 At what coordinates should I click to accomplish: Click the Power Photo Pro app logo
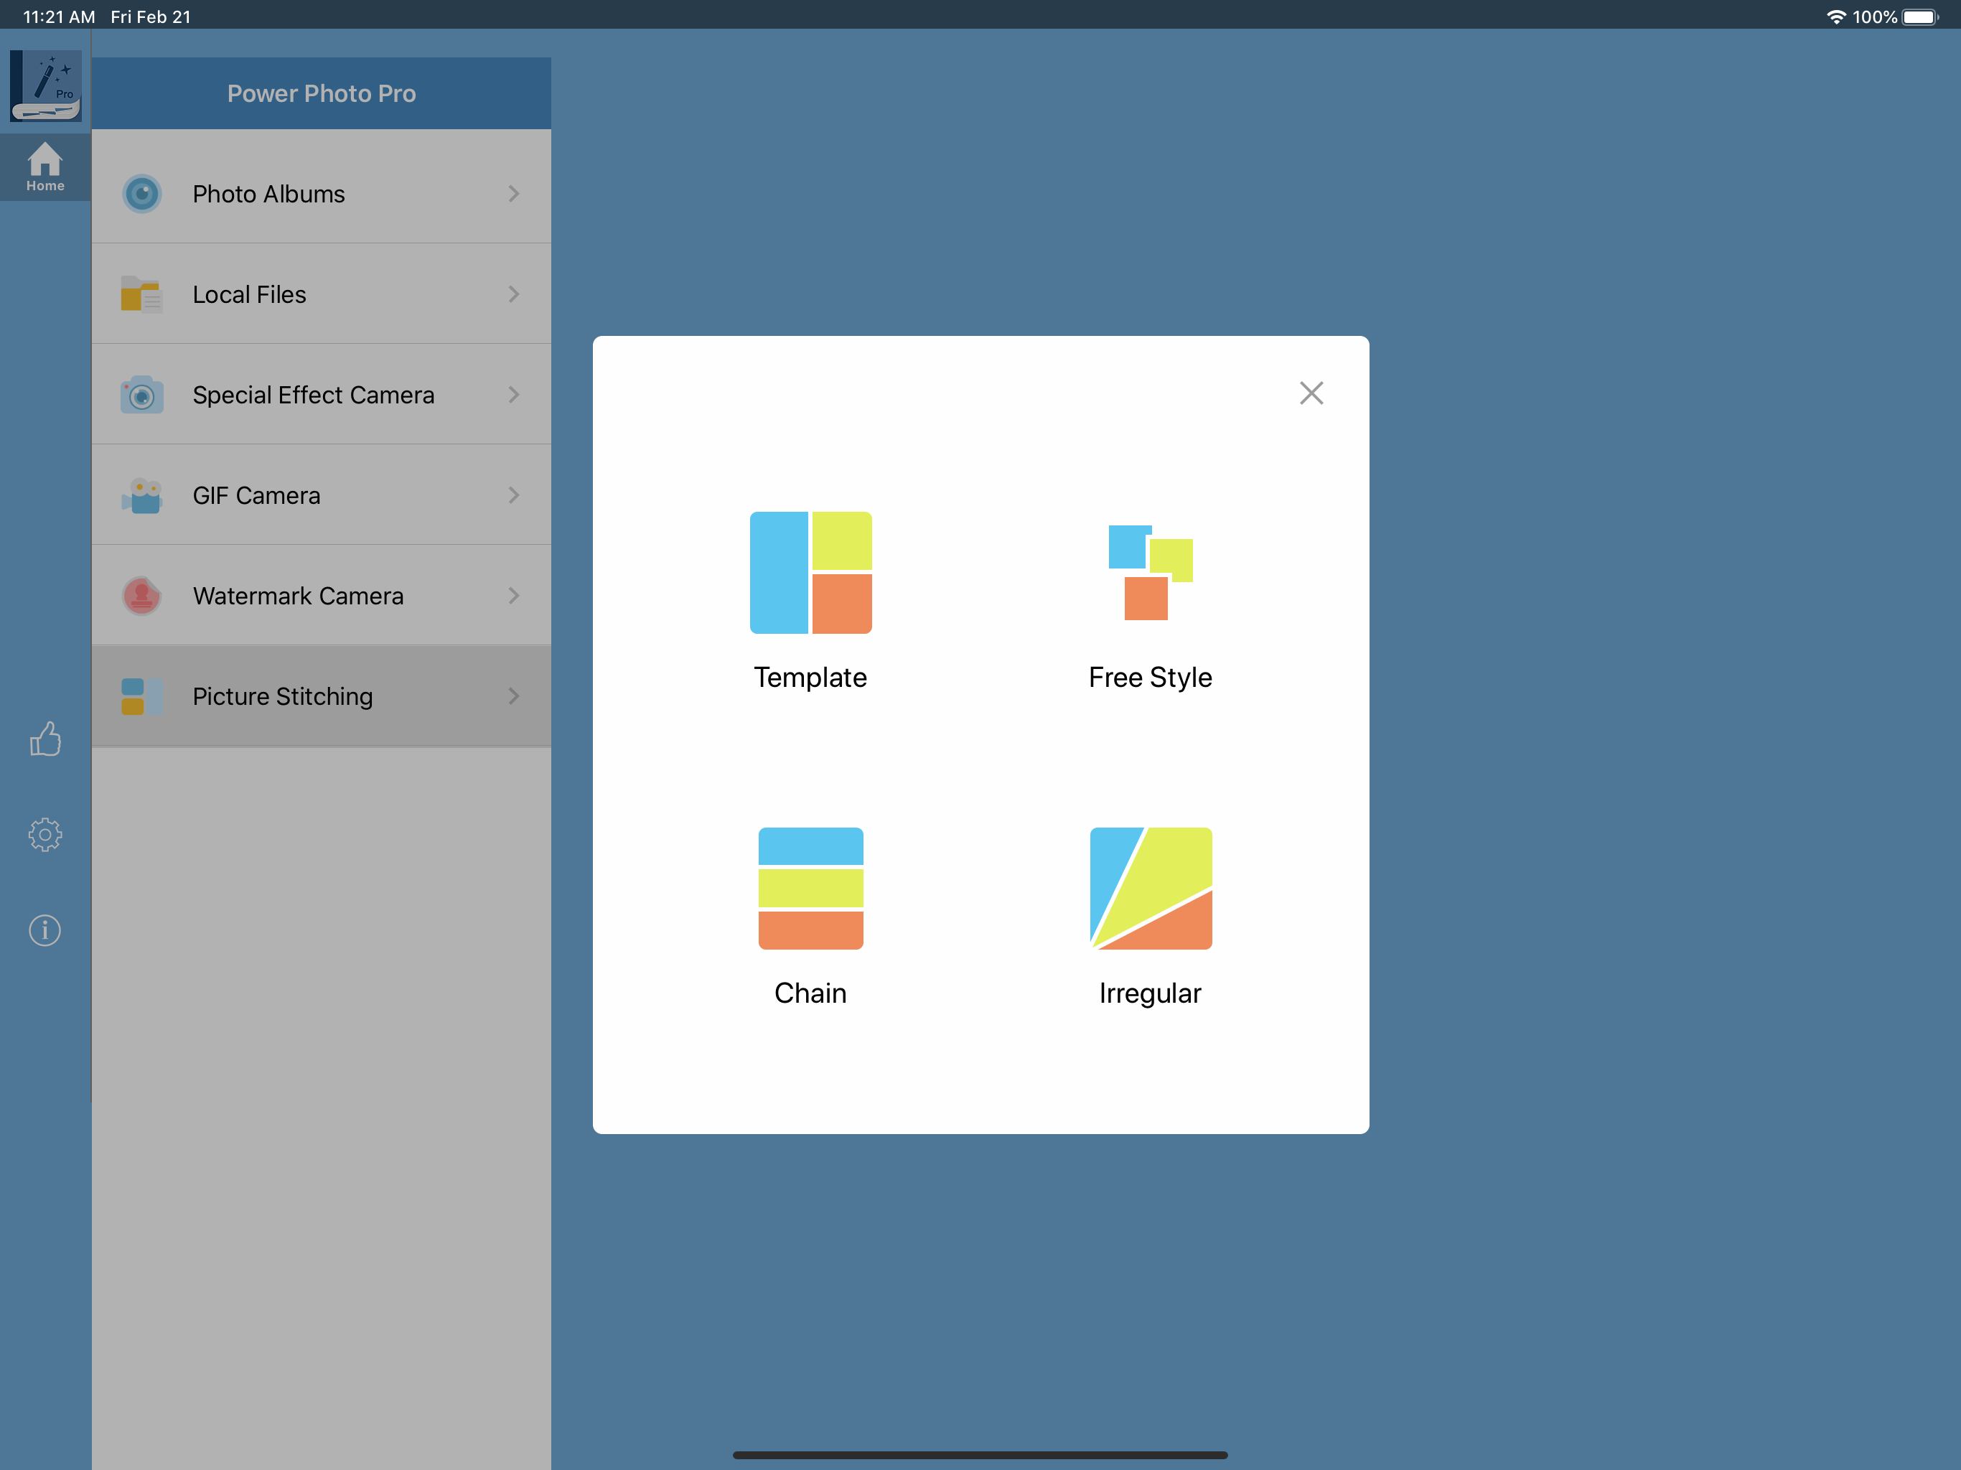pyautogui.click(x=45, y=86)
